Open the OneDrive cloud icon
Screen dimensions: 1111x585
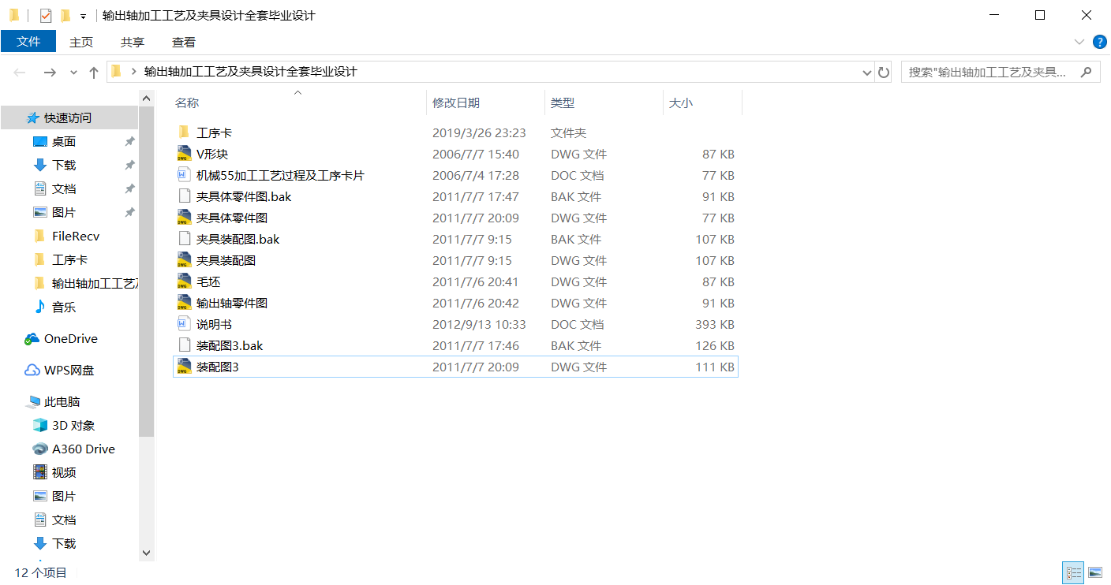[x=32, y=338]
